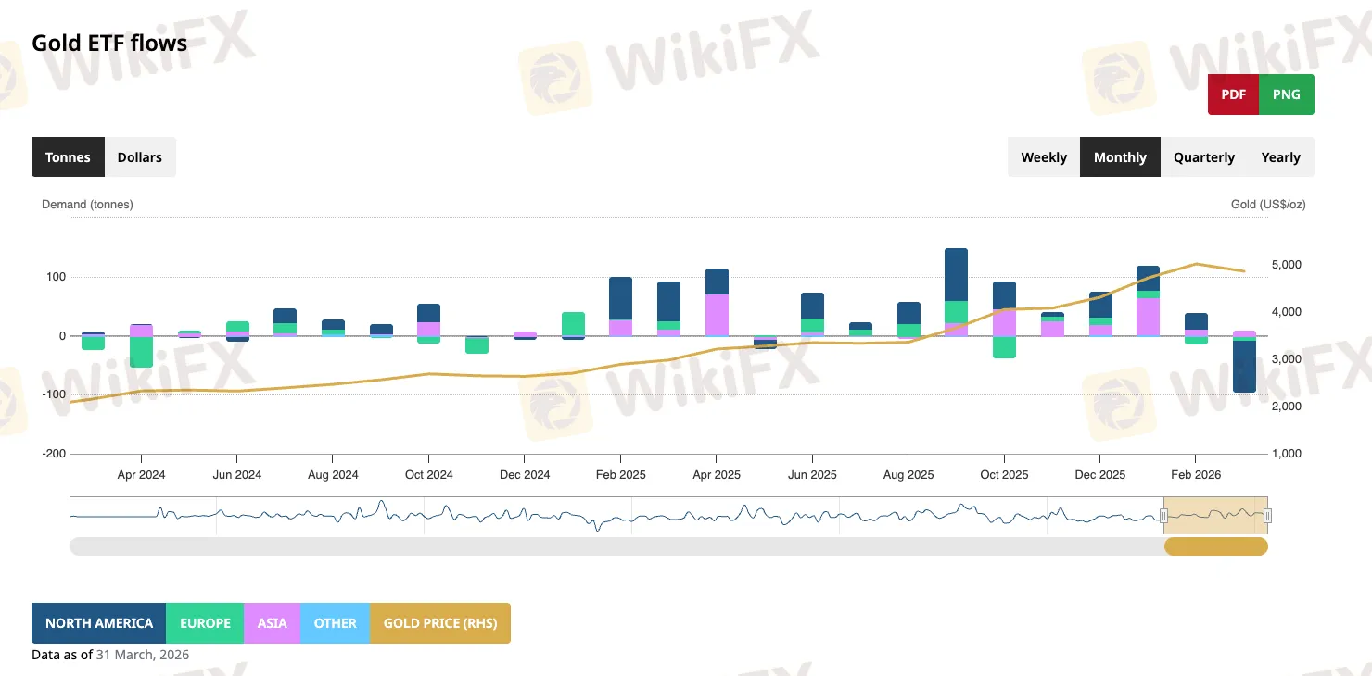Click the orange scrollbar thumb below the navigator
This screenshot has height=676, width=1372.
tap(1216, 546)
